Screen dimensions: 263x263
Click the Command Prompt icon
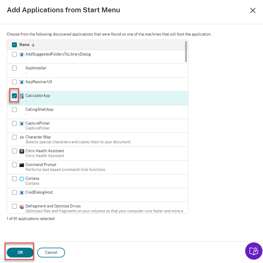point(22,165)
